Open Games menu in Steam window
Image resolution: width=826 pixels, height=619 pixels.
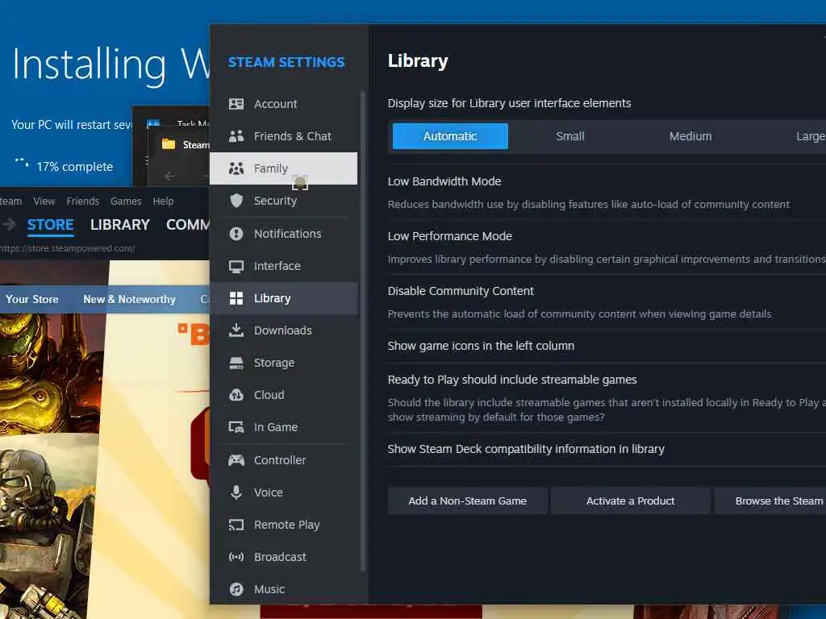tap(126, 201)
